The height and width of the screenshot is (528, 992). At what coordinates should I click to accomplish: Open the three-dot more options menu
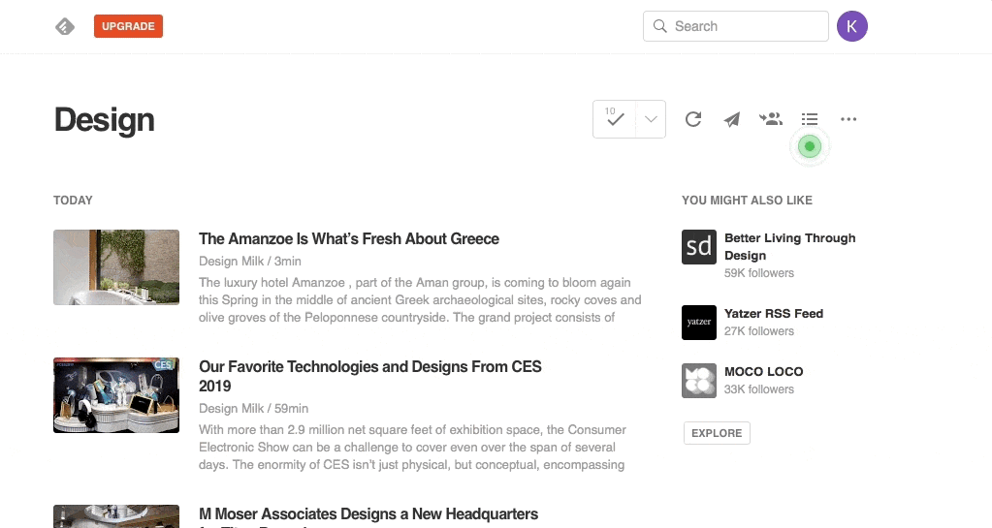click(x=848, y=119)
